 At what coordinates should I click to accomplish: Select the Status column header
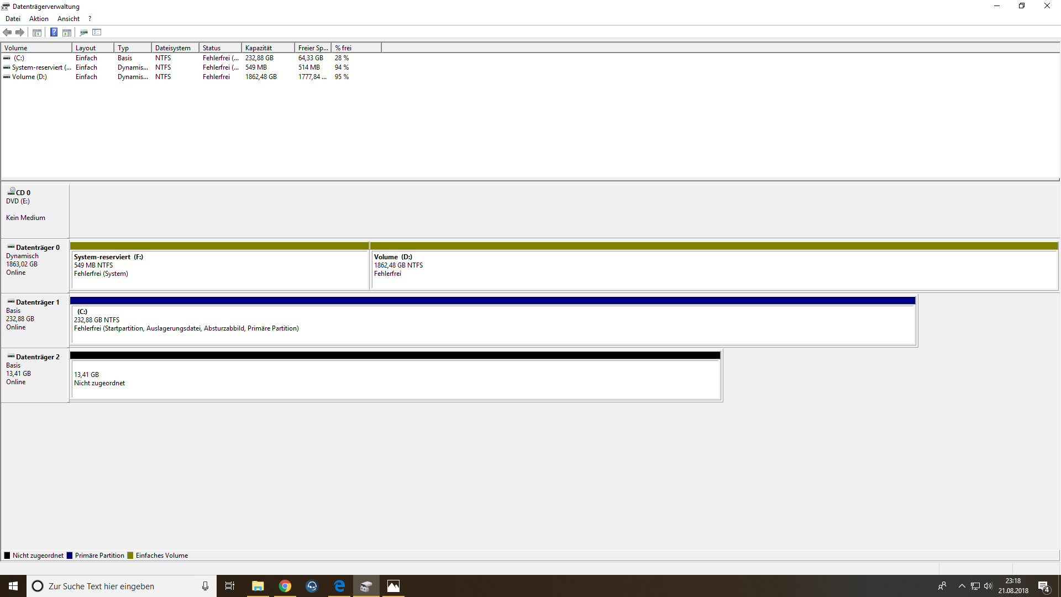click(216, 48)
